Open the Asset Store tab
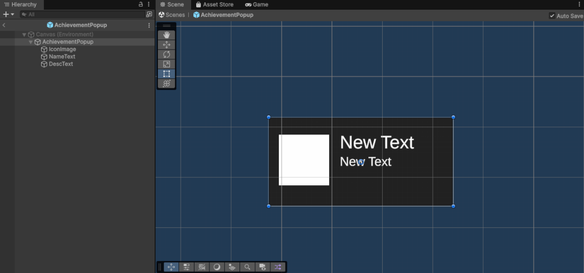This screenshot has height=273, width=584. (214, 5)
